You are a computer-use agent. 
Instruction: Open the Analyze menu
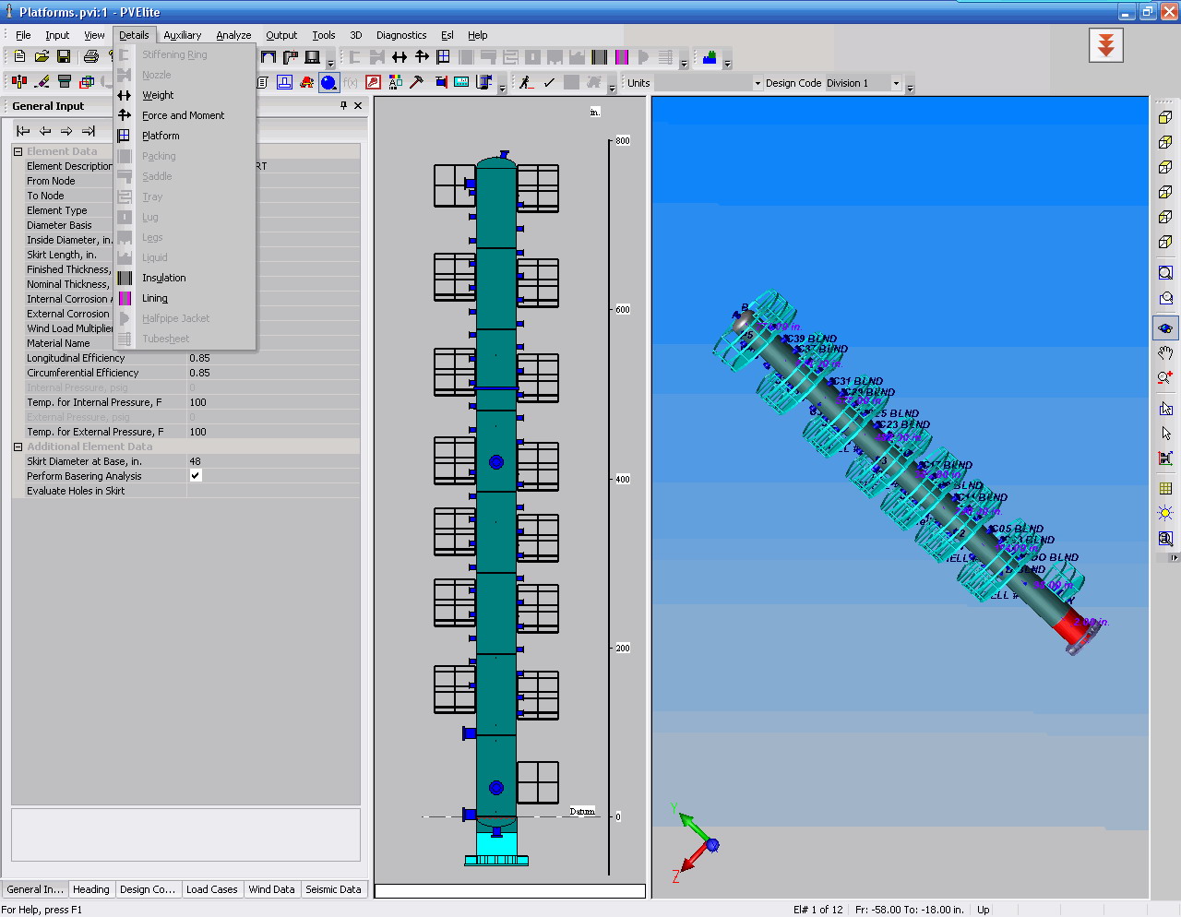pyautogui.click(x=233, y=35)
